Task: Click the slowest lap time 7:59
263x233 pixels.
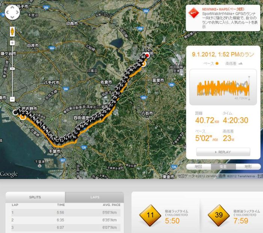Action: click(241, 221)
